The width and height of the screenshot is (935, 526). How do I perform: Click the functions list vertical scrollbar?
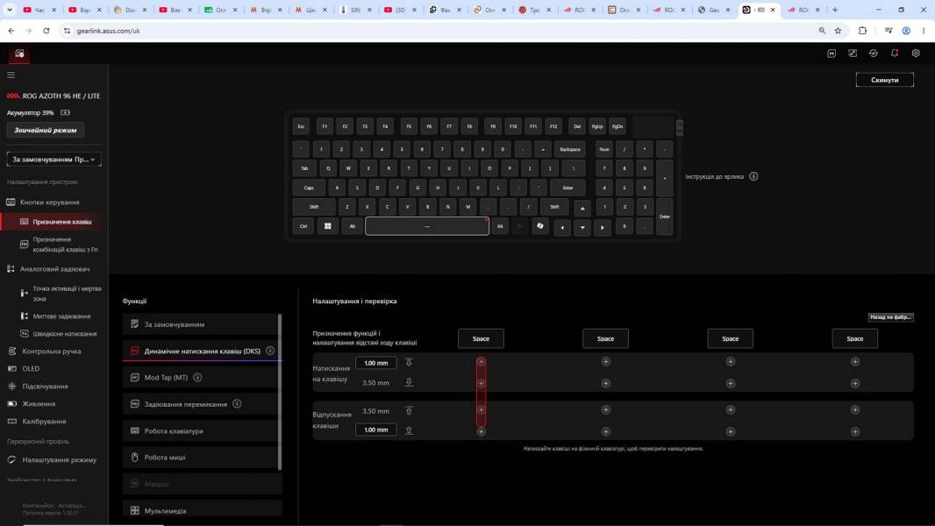280,391
